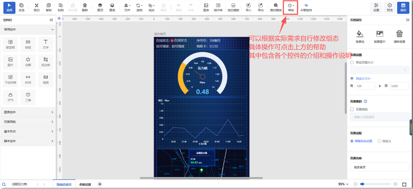The width and height of the screenshot is (413, 189).
Task: Click the blue 保存 save button
Action: point(403,8)
